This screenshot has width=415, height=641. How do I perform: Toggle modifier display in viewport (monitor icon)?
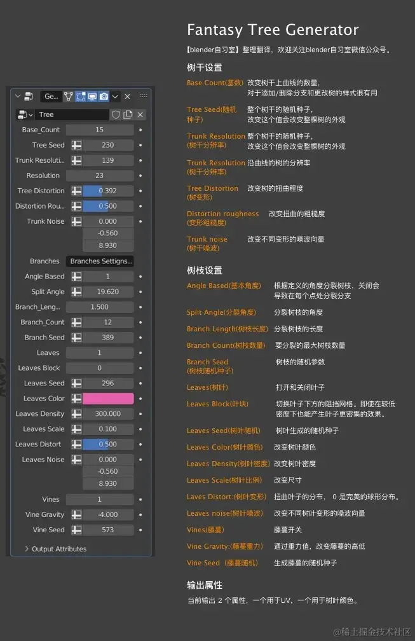[92, 97]
